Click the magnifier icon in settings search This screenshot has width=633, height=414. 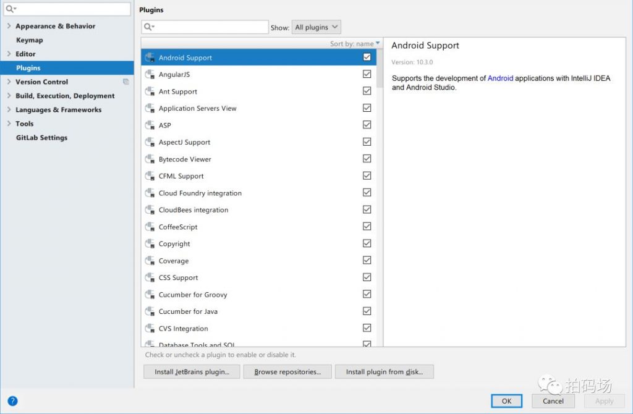click(11, 9)
